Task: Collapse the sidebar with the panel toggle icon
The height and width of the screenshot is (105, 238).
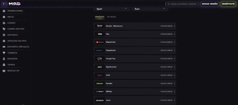Action: [x=4, y=4]
